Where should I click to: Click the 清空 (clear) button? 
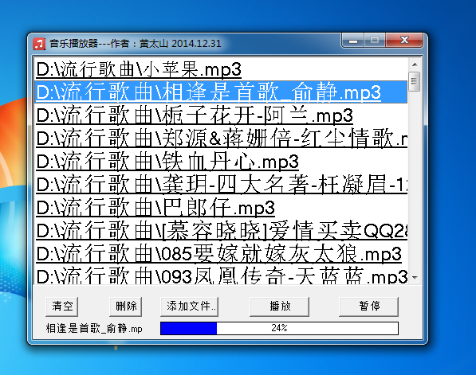pos(62,307)
